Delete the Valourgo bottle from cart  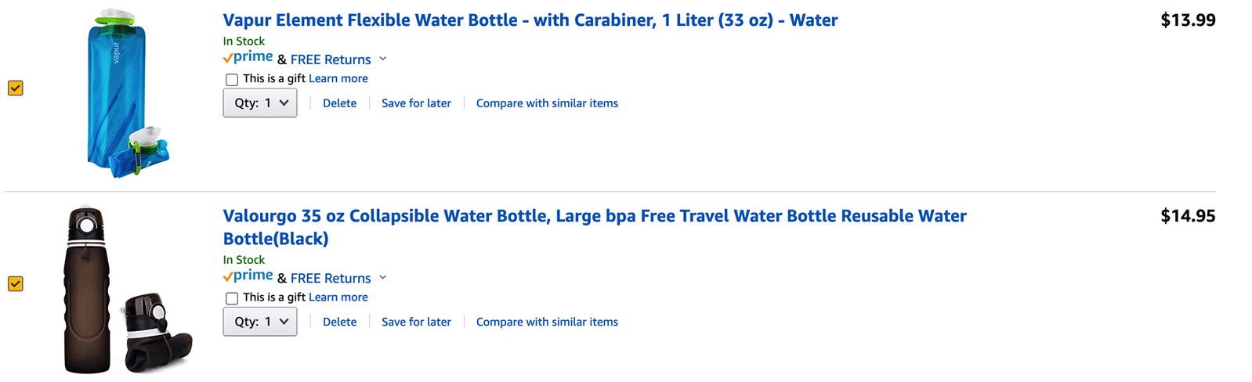(339, 322)
